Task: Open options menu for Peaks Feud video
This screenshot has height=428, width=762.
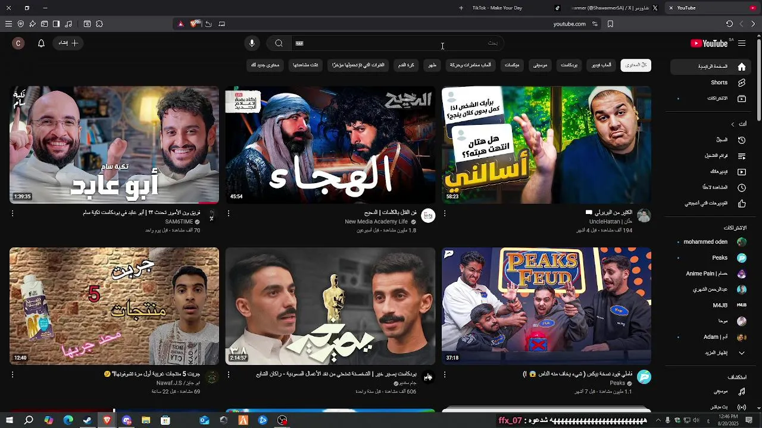Action: click(445, 374)
